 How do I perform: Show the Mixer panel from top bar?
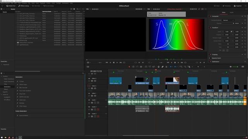point(217,6)
